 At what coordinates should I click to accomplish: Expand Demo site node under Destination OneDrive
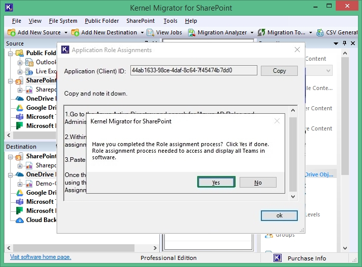[x=20, y=184]
